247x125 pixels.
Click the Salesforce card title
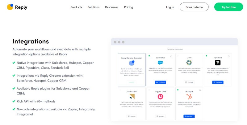(x=160, y=58)
